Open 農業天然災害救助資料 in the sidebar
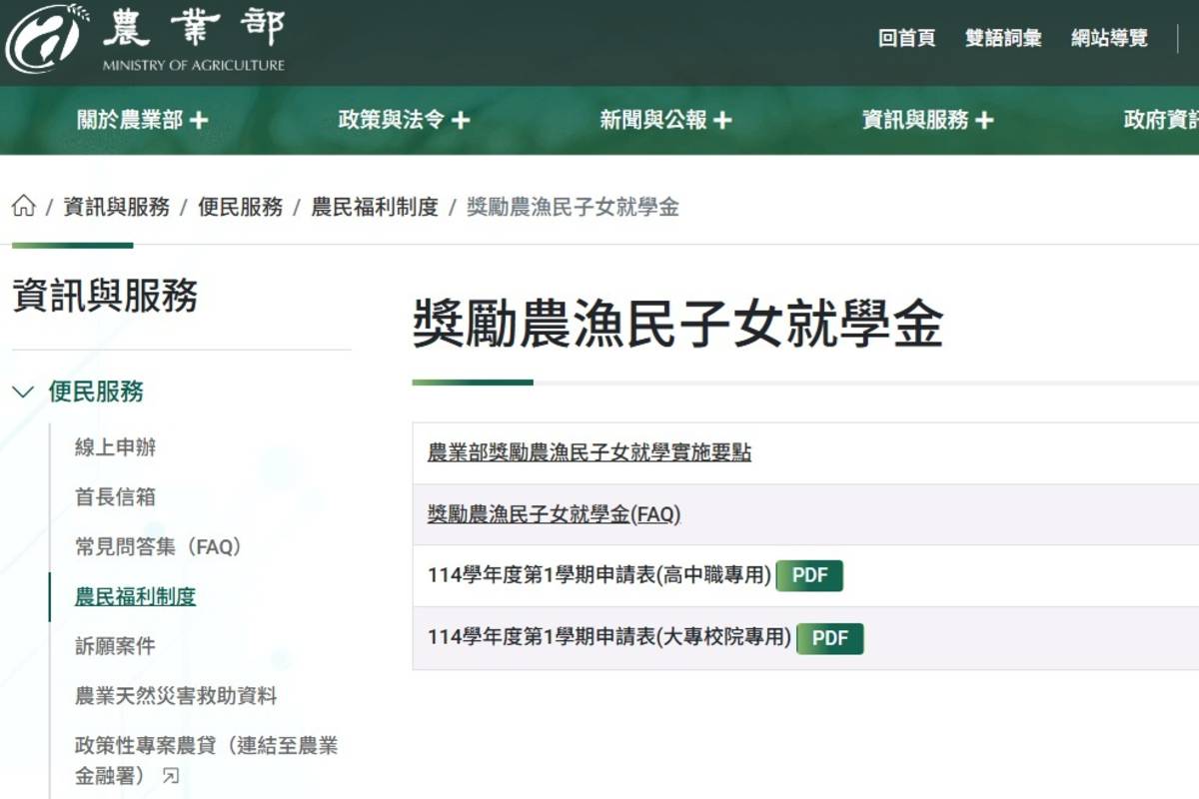The width and height of the screenshot is (1199, 799). 176,696
